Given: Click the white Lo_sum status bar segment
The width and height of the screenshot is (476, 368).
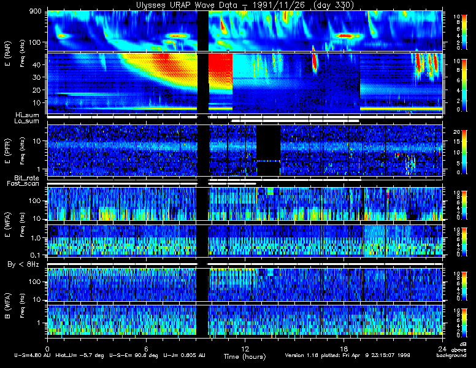Looking at the screenshot, I should pos(295,121).
